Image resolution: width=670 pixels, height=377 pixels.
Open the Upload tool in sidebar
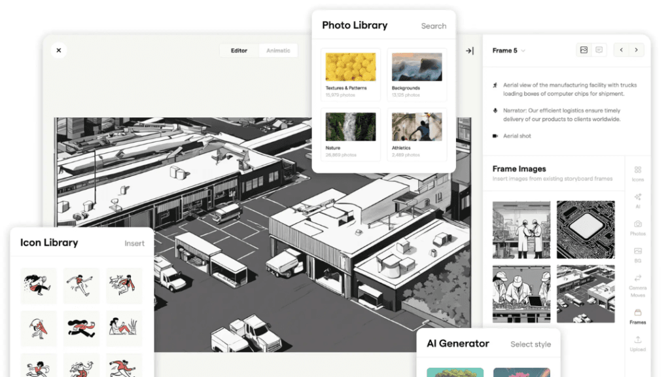pyautogui.click(x=637, y=344)
